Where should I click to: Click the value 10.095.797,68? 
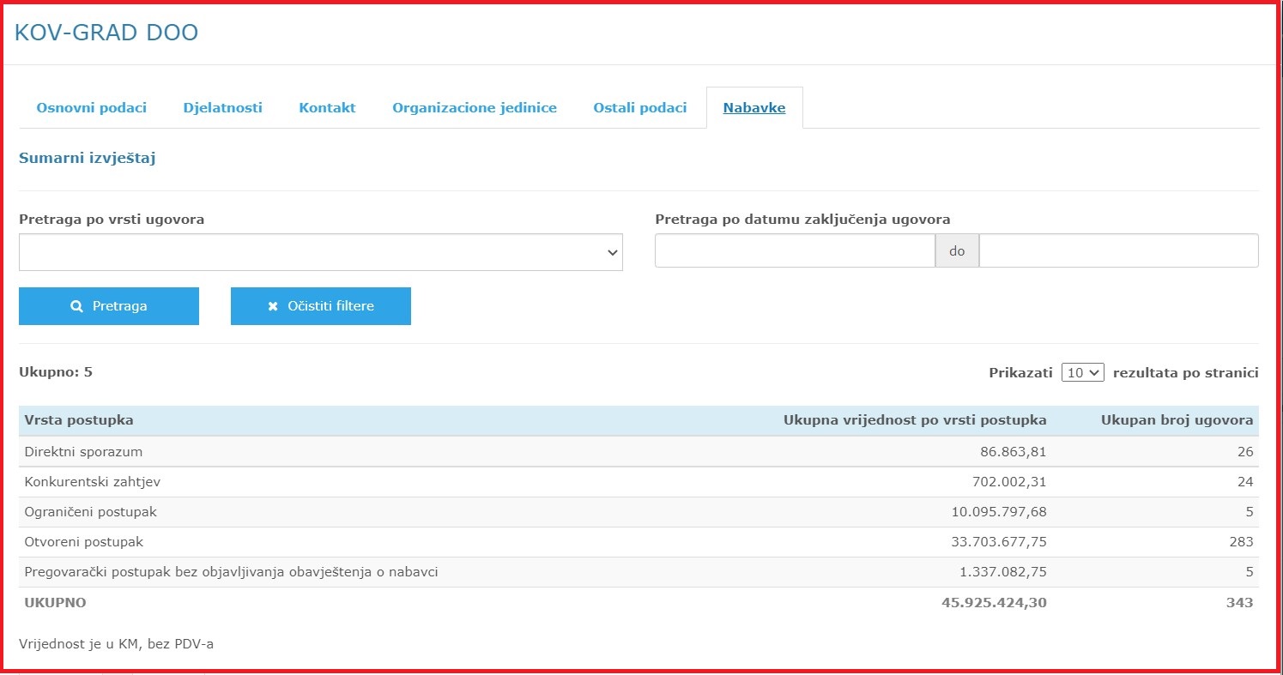[x=1000, y=512]
